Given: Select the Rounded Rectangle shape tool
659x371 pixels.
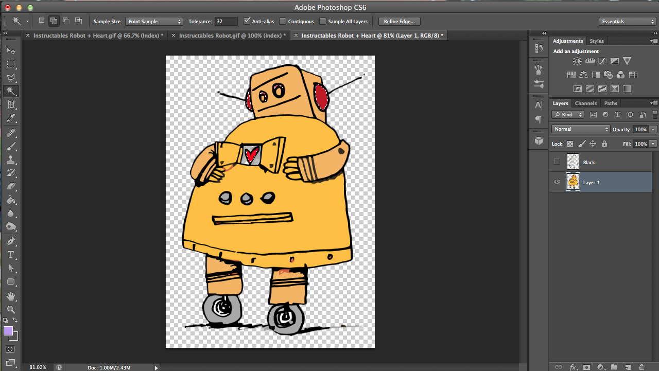Looking at the screenshot, I should [11, 281].
